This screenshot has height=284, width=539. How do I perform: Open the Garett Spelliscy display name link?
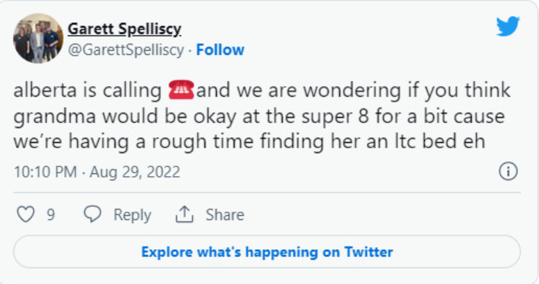point(124,29)
